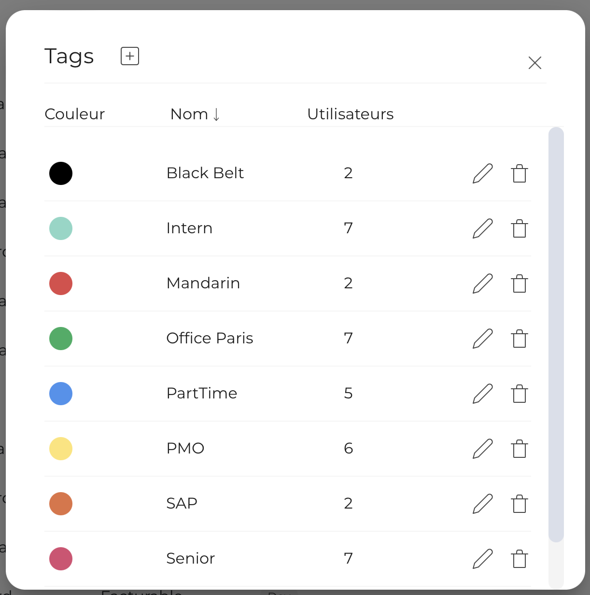Viewport: 590px width, 595px height.
Task: Delete the Senior tag
Action: coord(520,559)
